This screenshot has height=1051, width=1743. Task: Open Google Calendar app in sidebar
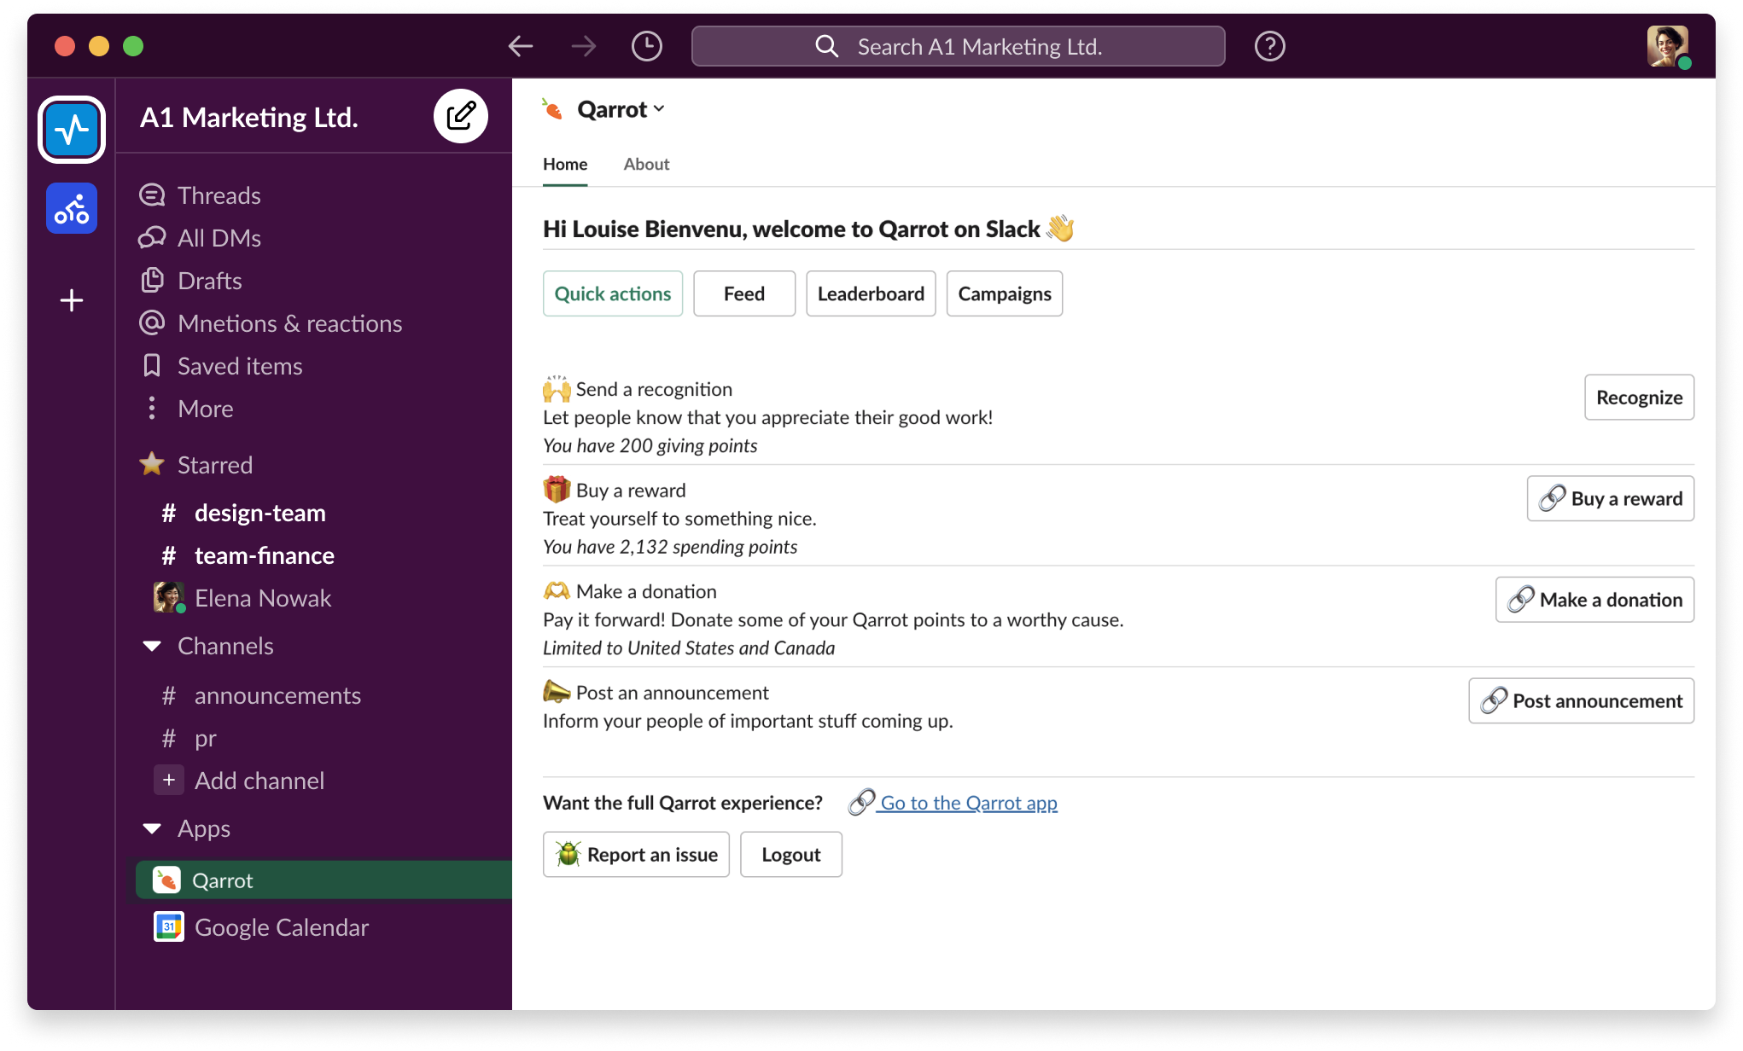coord(168,926)
